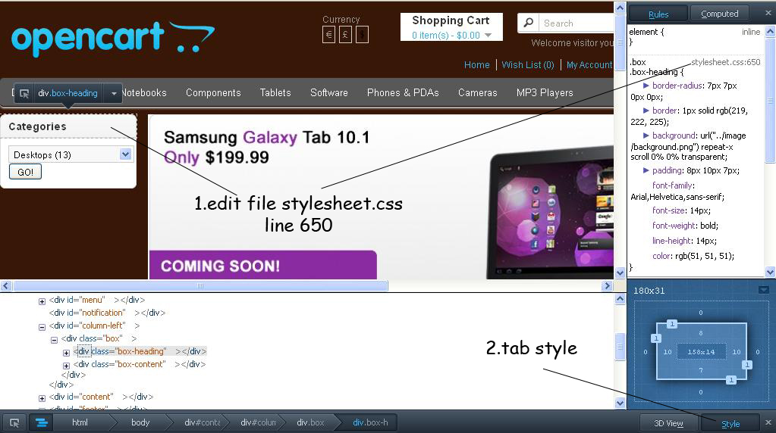Click the markup panel scrollbar down arrow
Viewport: 776px width, 433px height.
[620, 403]
